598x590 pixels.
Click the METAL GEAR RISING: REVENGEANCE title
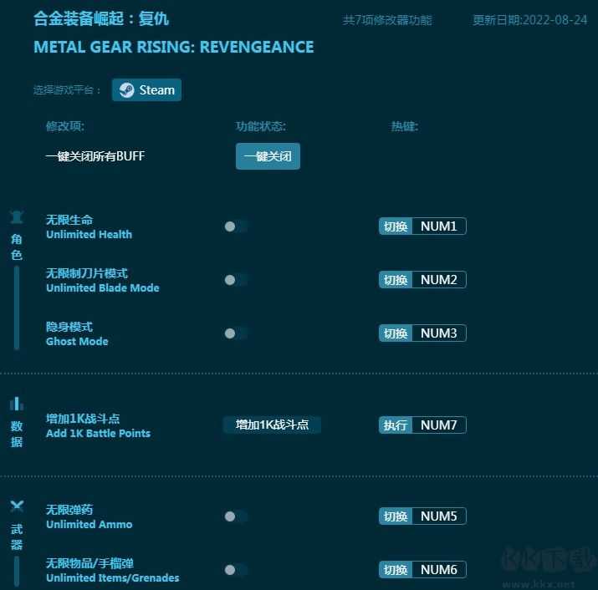click(174, 47)
